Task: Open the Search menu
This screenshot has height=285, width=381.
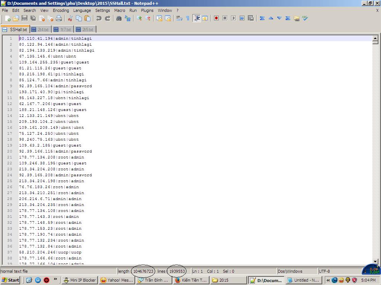Action: point(30,10)
